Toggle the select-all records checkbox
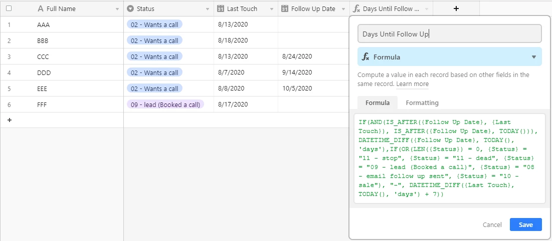This screenshot has height=241, width=552. (x=9, y=8)
